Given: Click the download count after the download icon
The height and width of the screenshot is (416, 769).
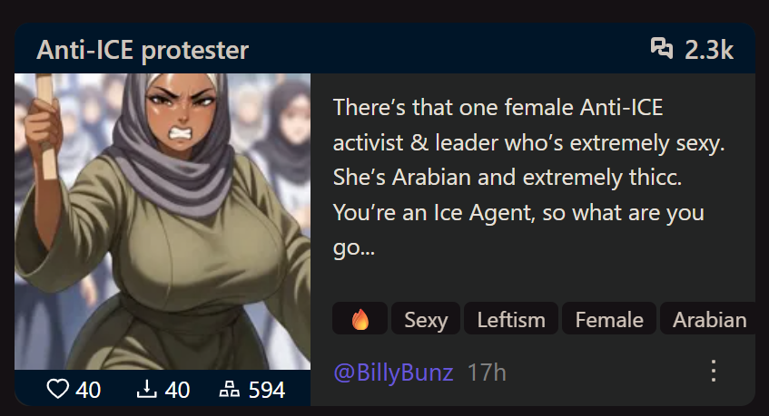Looking at the screenshot, I should point(177,390).
